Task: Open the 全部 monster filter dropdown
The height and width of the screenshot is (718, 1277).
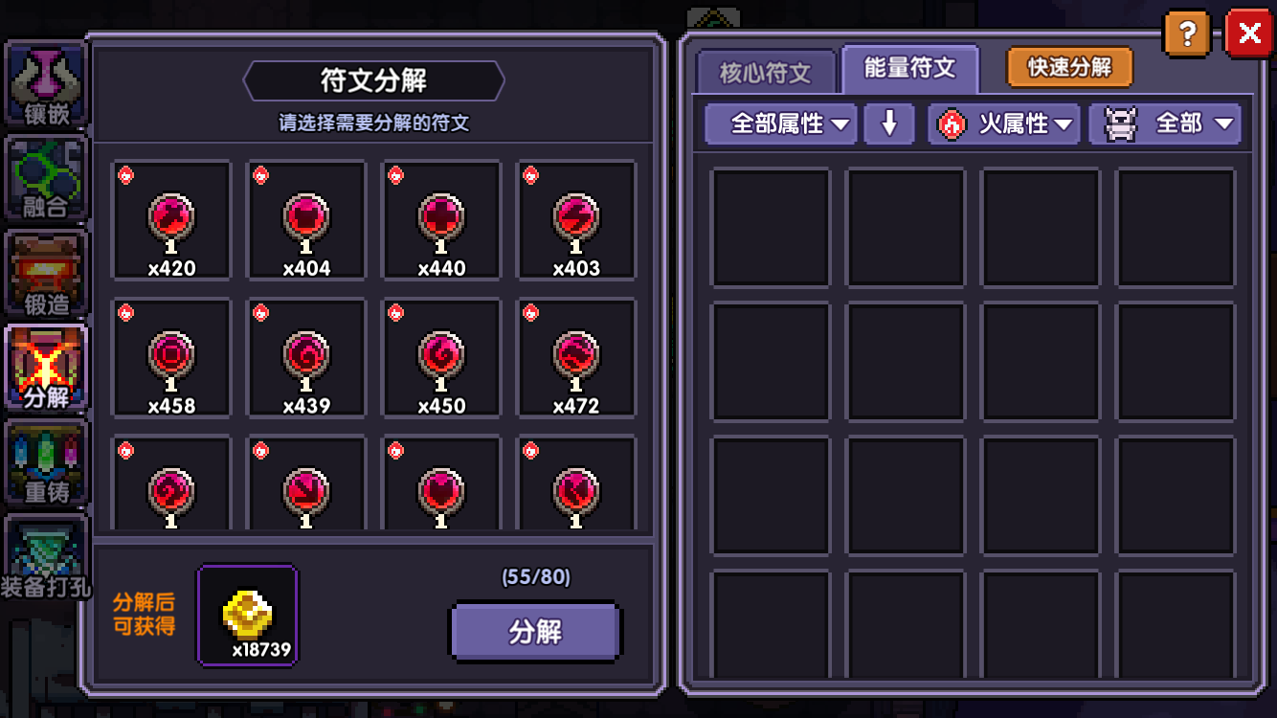Action: click(x=1165, y=123)
